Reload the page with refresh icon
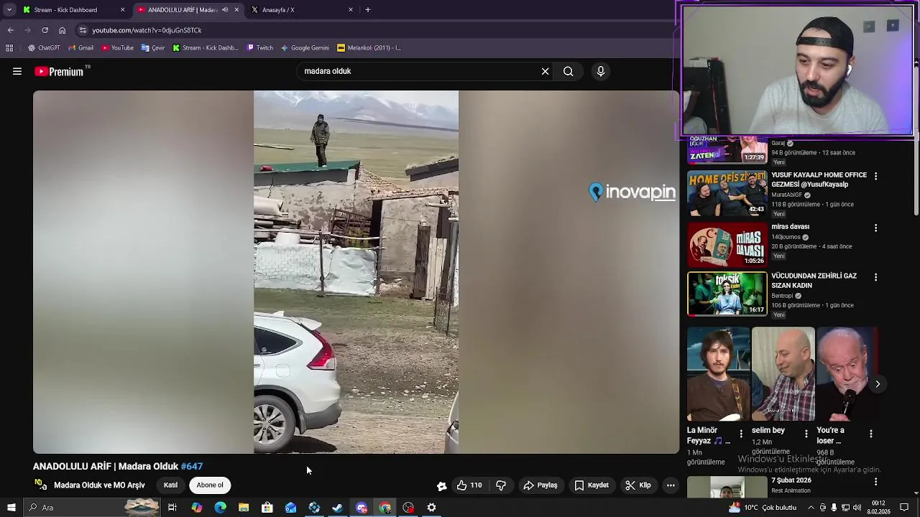This screenshot has height=517, width=920. 45,30
